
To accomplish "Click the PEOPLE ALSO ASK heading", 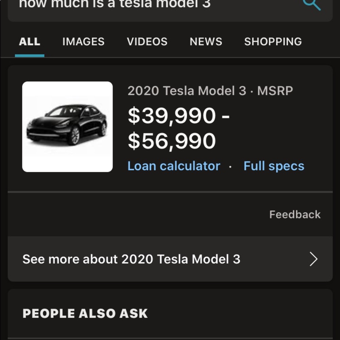I will pyautogui.click(x=85, y=313).
